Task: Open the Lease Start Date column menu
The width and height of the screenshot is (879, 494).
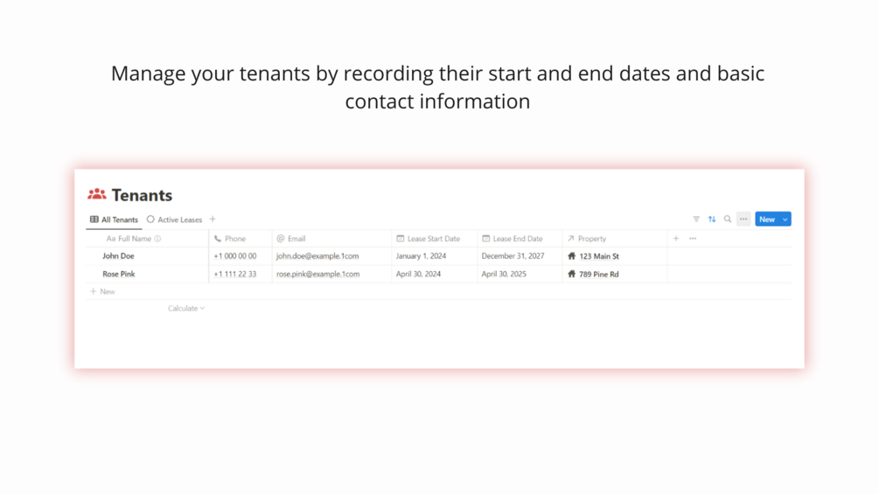Action: point(433,239)
